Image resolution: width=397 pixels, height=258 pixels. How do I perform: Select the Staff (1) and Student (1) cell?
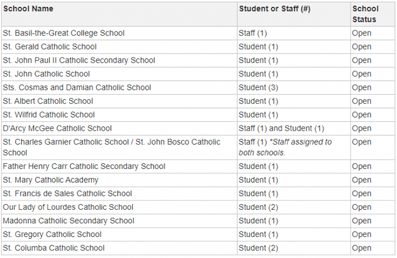293,129
